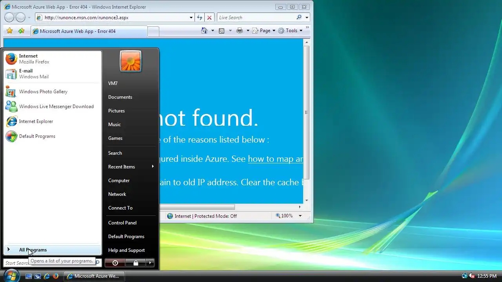
Task: Click the Home icon in the IE toolbar
Action: (204, 31)
